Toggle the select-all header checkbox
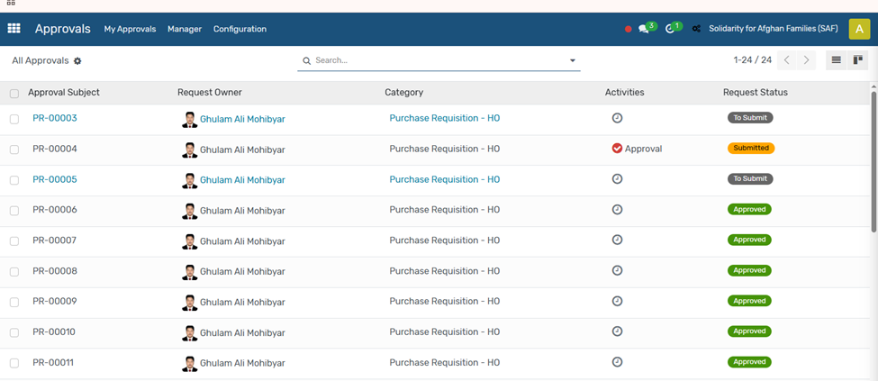 [14, 94]
